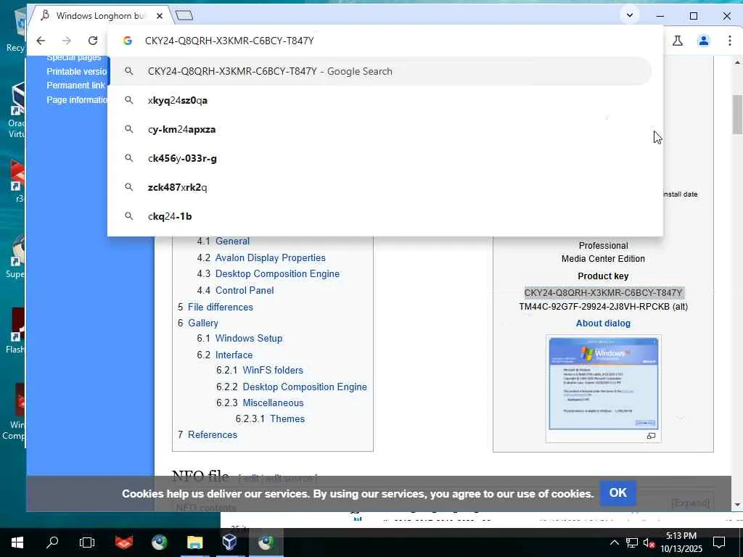
Task: Open Page information sidebar link
Action: pos(76,99)
